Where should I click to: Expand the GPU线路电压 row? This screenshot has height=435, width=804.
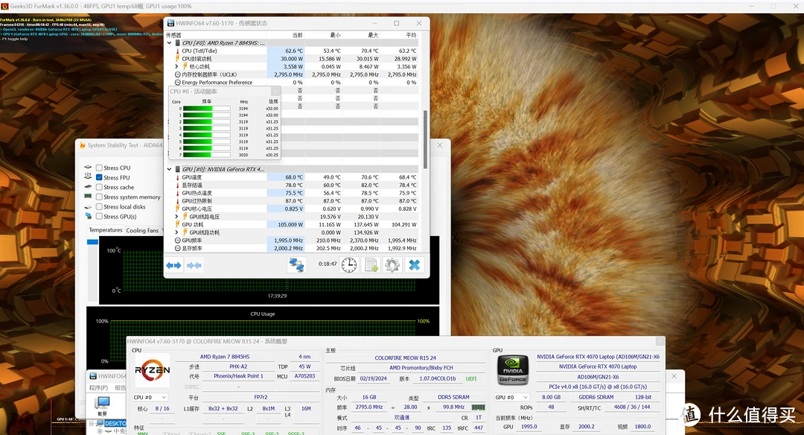[x=177, y=217]
